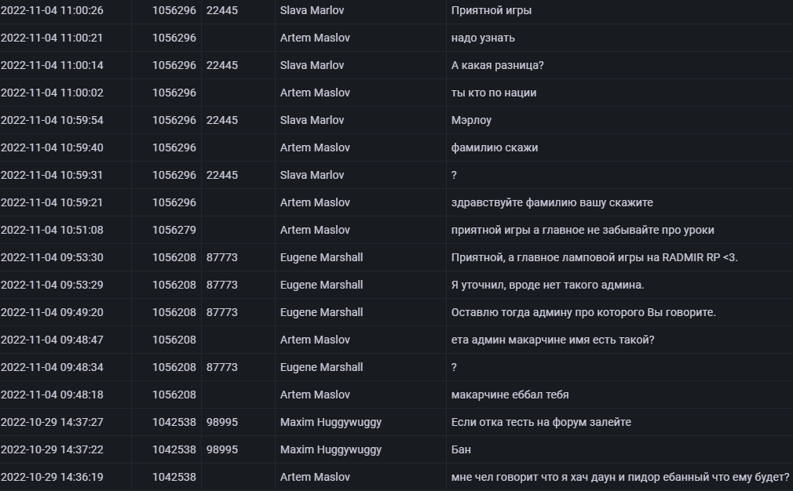Select admin ID 87773 at 09:53:29 row
Viewport: 793px width, 491px height.
(222, 285)
